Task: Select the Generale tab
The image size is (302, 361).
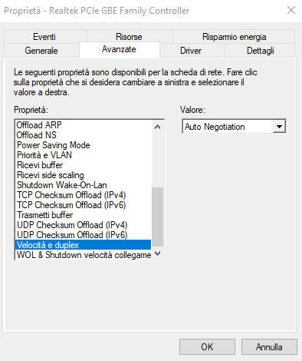Action: [41, 51]
